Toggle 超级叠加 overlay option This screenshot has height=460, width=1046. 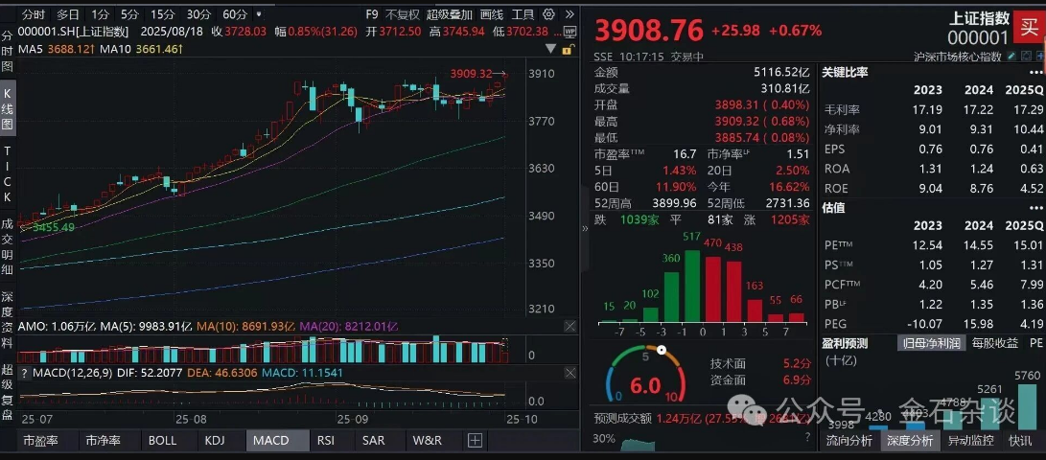[x=449, y=14]
